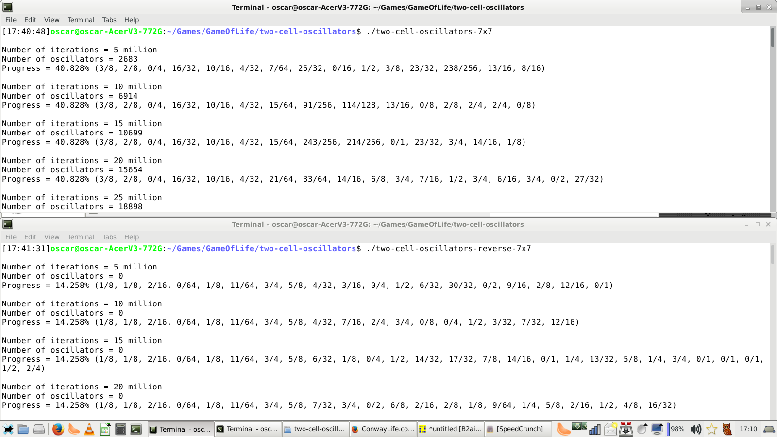Open File menu in the lower terminal window
The height and width of the screenshot is (437, 777).
(11, 237)
